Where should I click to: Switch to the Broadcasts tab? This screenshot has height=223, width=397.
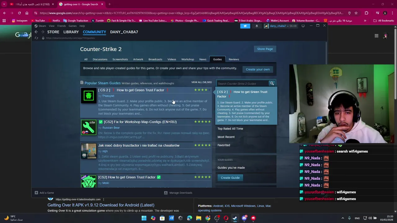pos(155,59)
